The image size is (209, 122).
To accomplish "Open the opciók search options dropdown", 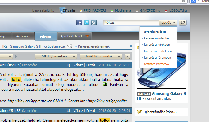I will [168, 22].
